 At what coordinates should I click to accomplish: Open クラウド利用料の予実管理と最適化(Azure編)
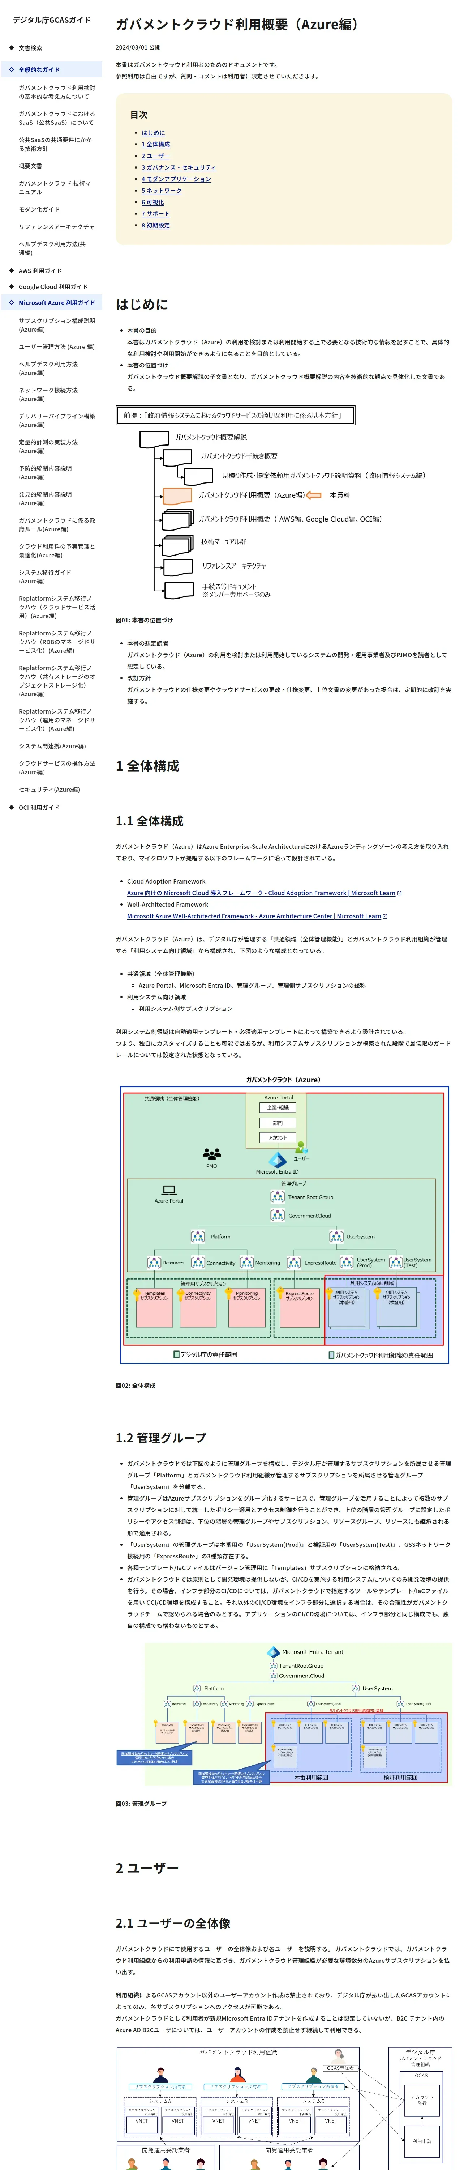coord(57,551)
